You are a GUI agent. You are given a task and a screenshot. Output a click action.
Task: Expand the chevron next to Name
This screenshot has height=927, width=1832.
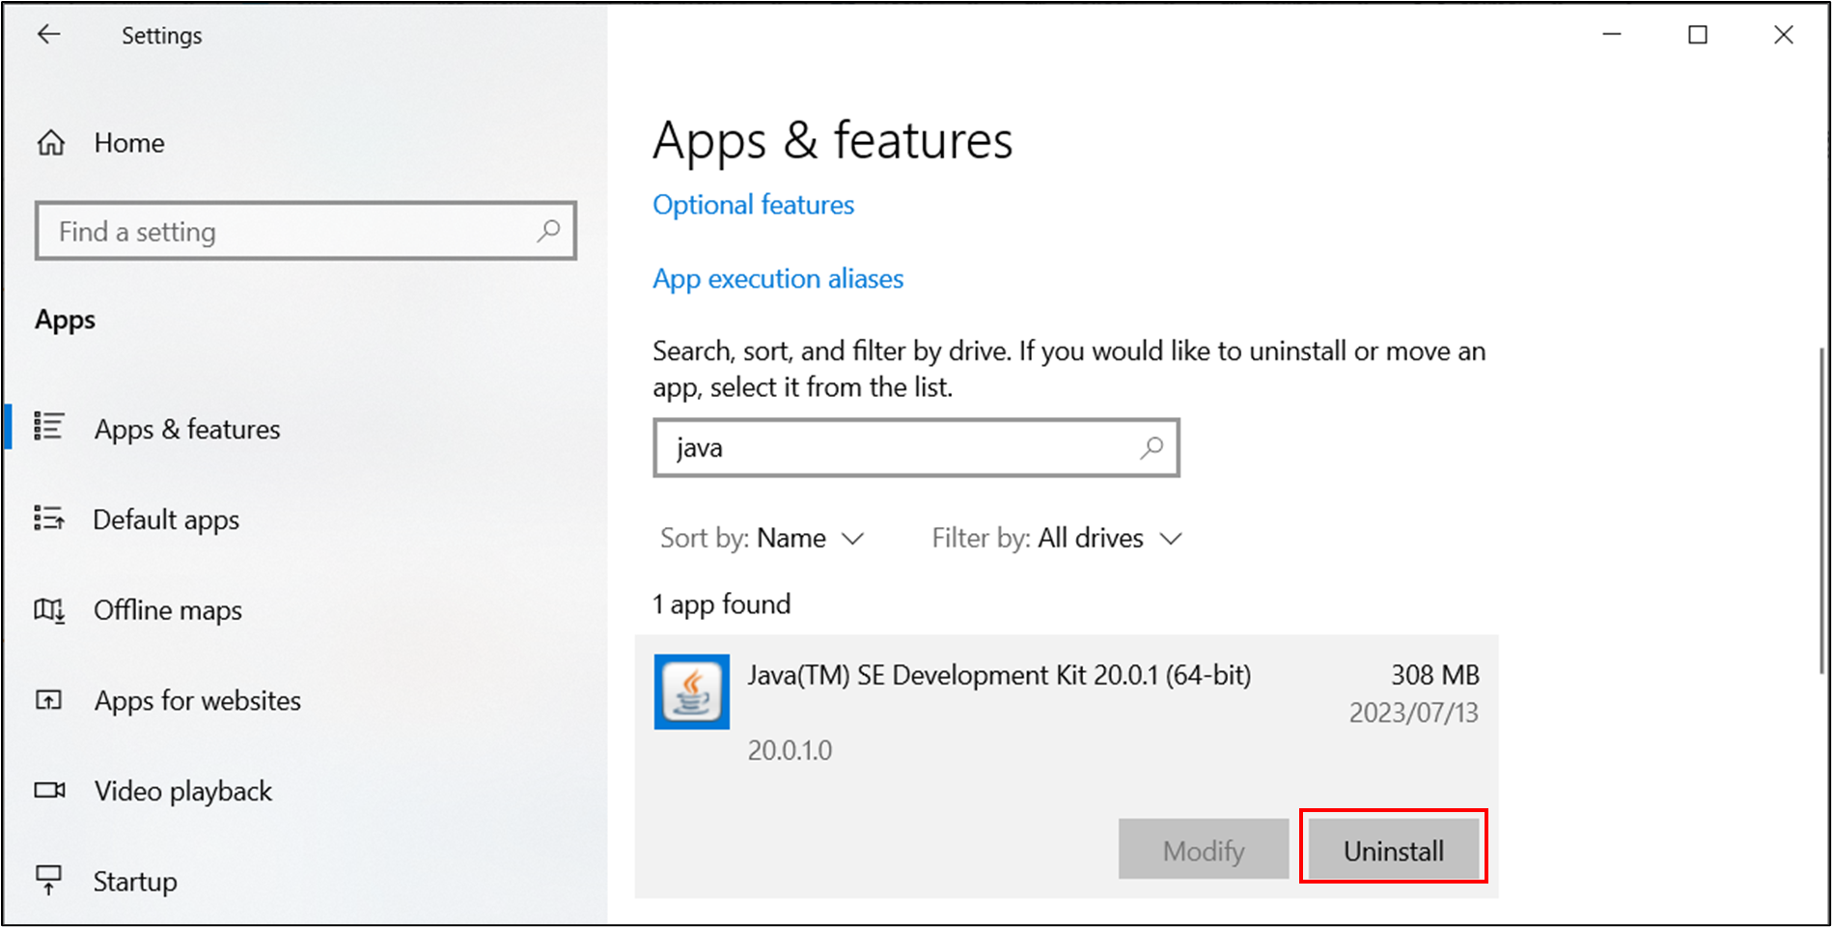click(x=853, y=539)
